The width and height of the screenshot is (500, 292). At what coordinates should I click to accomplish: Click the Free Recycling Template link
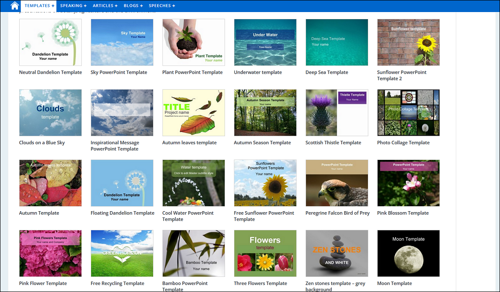point(117,284)
